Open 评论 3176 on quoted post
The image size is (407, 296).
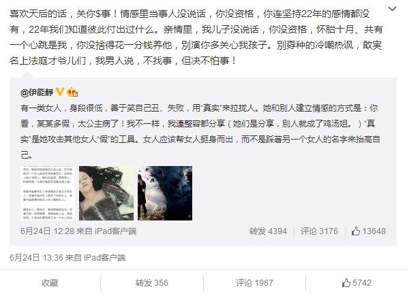[x=319, y=231]
